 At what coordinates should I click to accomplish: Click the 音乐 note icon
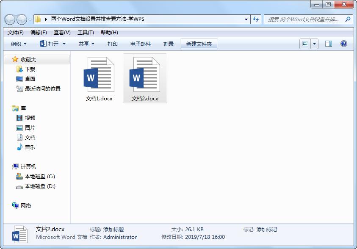click(x=19, y=147)
